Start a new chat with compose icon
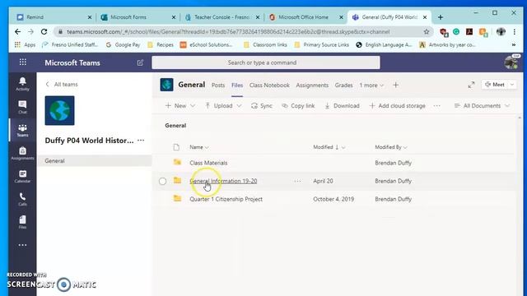527x296 pixels. [140, 62]
